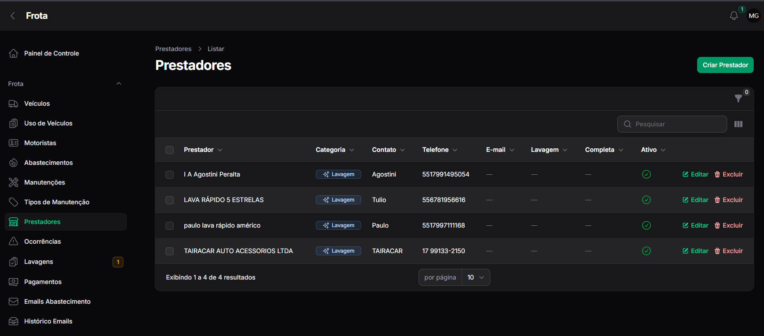Go back using the header arrow
Viewport: 764px width, 336px height.
click(x=13, y=16)
